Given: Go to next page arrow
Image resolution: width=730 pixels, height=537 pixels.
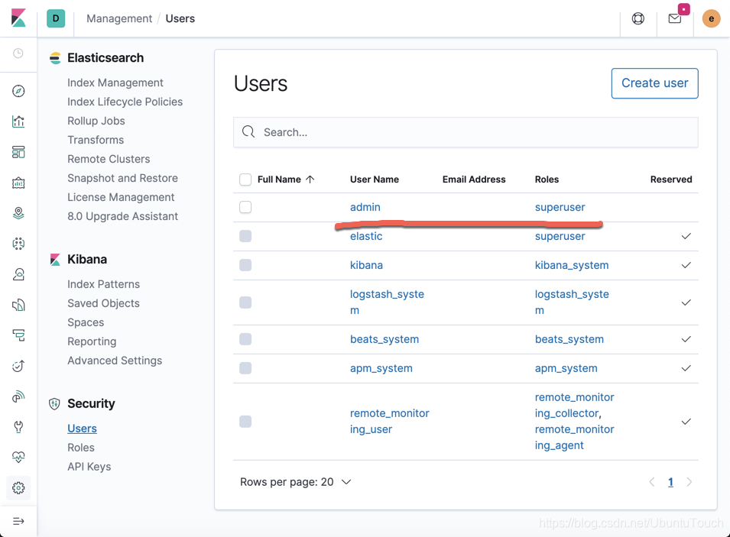Looking at the screenshot, I should coord(689,482).
